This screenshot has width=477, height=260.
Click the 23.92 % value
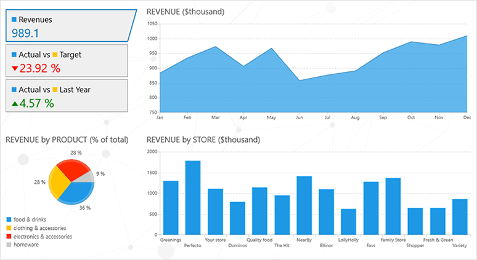click(x=40, y=68)
